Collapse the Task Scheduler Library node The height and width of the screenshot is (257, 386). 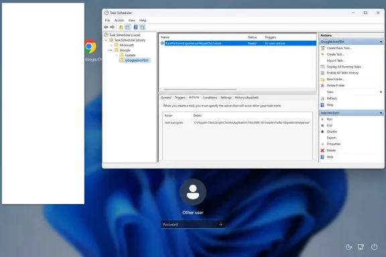(x=106, y=40)
